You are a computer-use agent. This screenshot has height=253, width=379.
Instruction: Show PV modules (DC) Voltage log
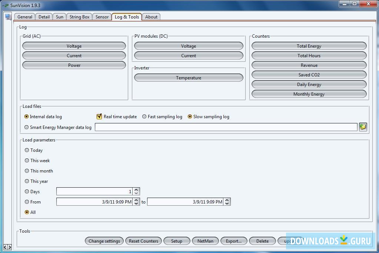click(x=189, y=46)
